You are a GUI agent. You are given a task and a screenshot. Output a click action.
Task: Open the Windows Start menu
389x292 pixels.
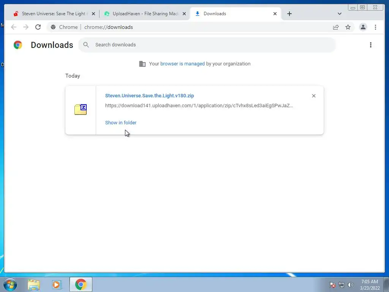[x=10, y=284]
